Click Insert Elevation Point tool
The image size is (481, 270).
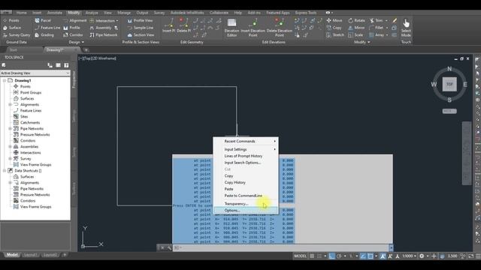coord(253,28)
